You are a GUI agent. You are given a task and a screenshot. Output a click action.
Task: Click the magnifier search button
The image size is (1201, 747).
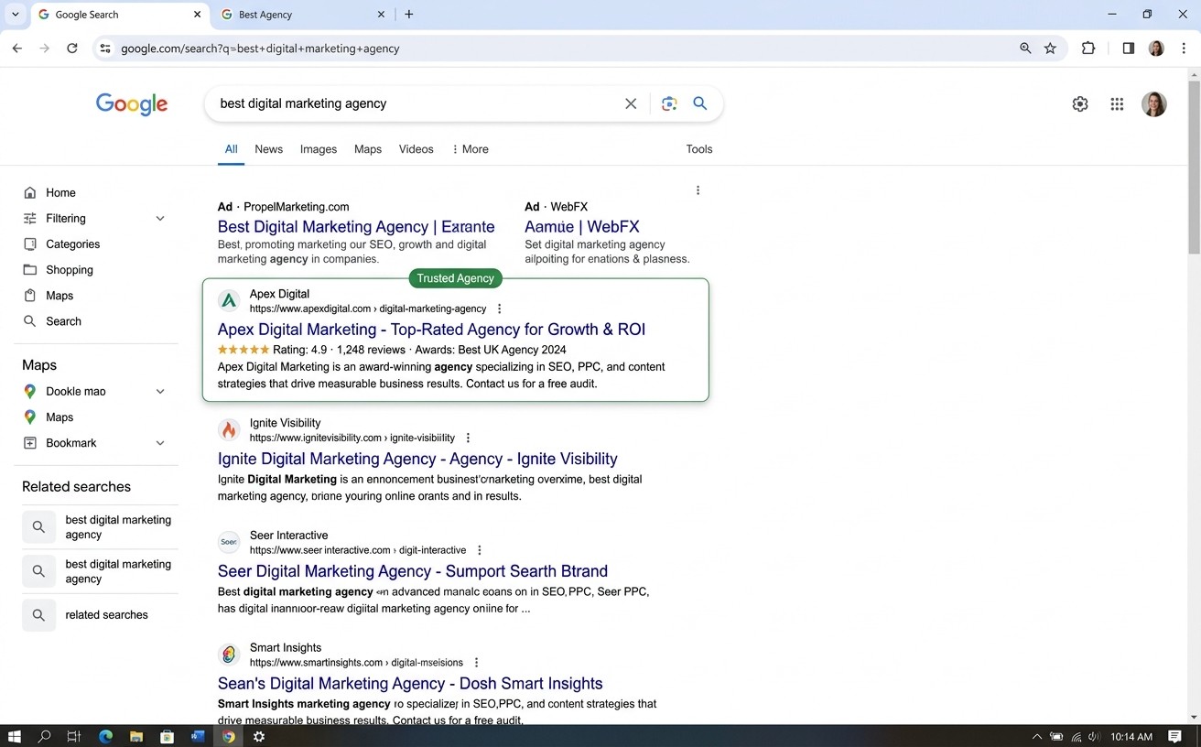700,103
